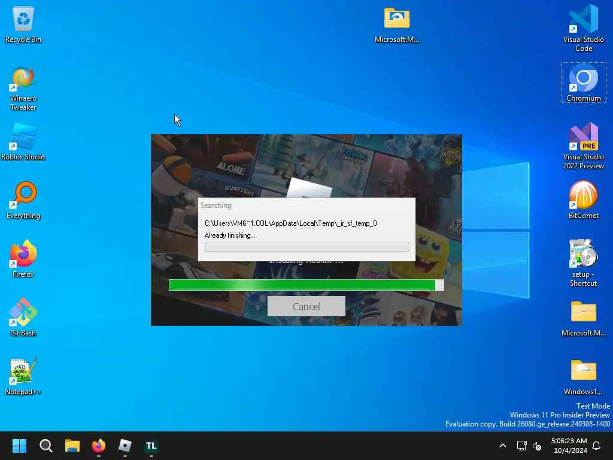Image resolution: width=613 pixels, height=460 pixels.
Task: Open the network status tray icon
Action: (521, 446)
